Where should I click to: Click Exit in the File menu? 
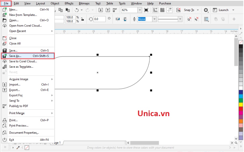pos(28,140)
